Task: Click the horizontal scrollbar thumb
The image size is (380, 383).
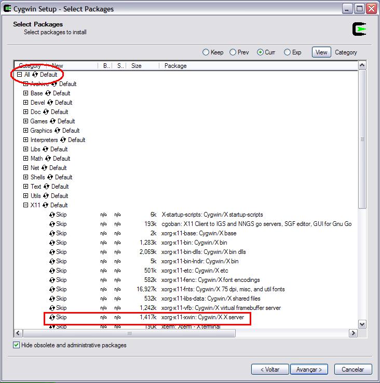Action: pyautogui.click(x=129, y=333)
